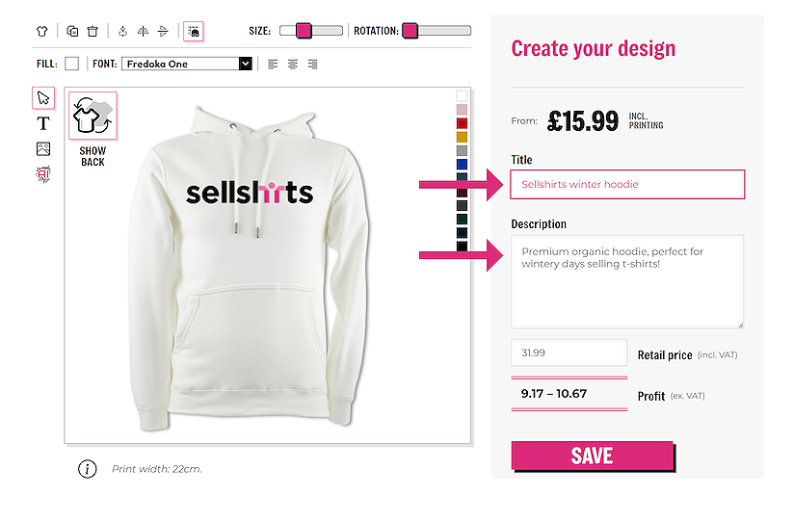The image size is (794, 521).
Task: Click the trash delete icon
Action: (93, 31)
